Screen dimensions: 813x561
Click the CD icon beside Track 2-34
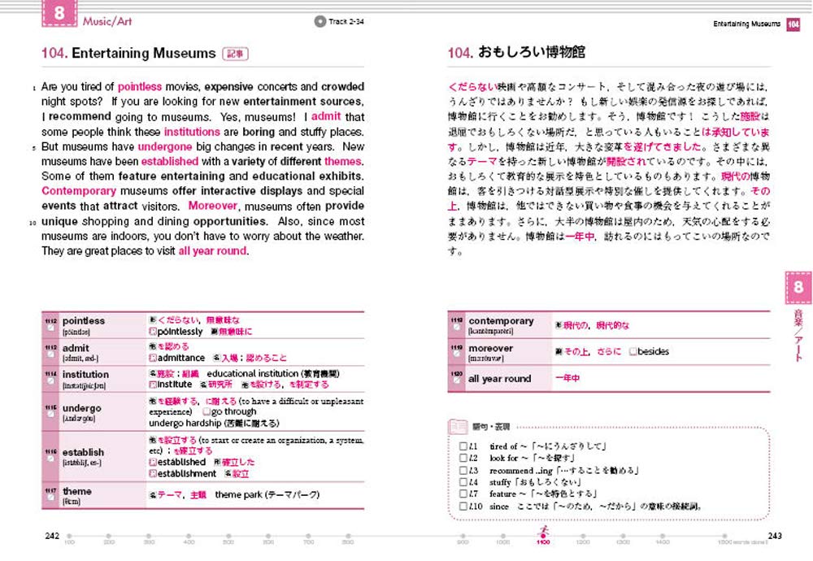coord(320,21)
